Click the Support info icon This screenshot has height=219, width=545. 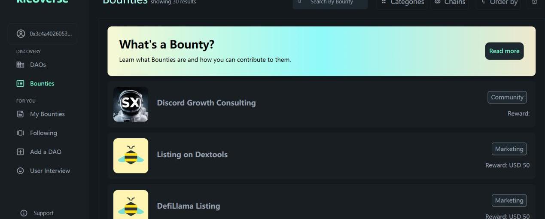(x=24, y=213)
